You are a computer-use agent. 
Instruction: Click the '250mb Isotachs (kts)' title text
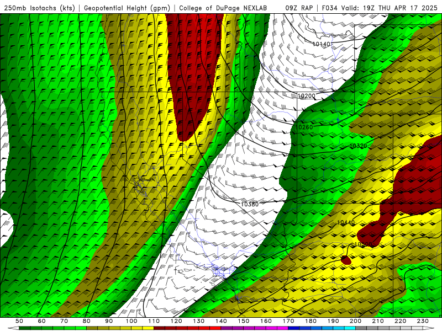tap(39, 8)
